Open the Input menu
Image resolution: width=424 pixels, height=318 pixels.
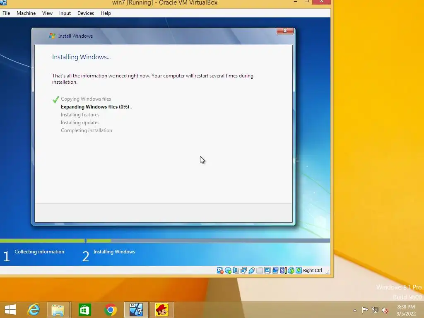(x=65, y=13)
